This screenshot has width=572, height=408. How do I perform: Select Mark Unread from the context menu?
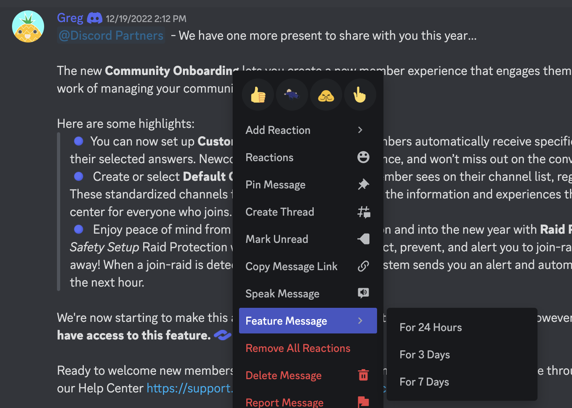click(x=277, y=239)
